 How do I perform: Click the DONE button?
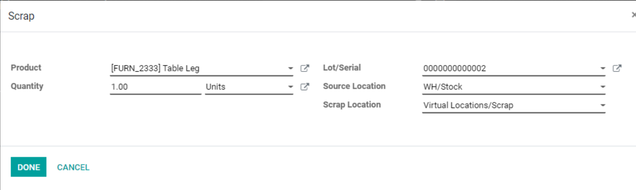(x=29, y=167)
